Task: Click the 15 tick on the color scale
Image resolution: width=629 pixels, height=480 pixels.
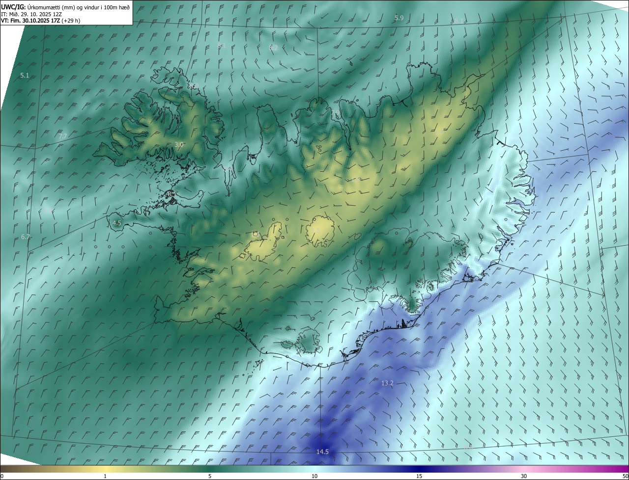Action: pyautogui.click(x=419, y=476)
